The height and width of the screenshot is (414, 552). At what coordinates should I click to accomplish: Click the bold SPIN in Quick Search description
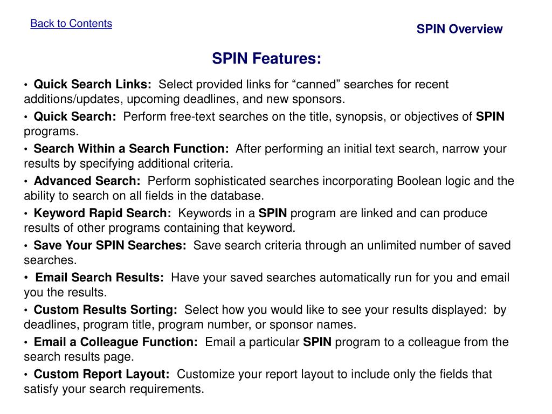coord(490,116)
